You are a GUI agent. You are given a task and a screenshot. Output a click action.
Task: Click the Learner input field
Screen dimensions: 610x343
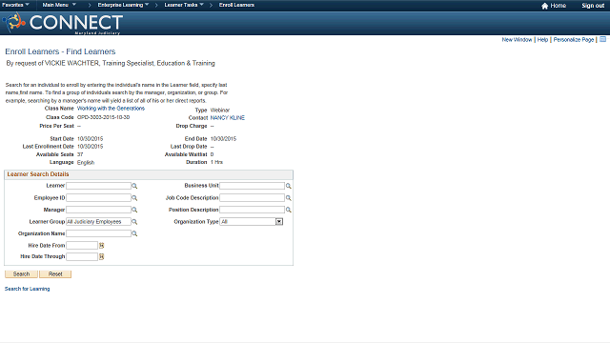point(98,186)
